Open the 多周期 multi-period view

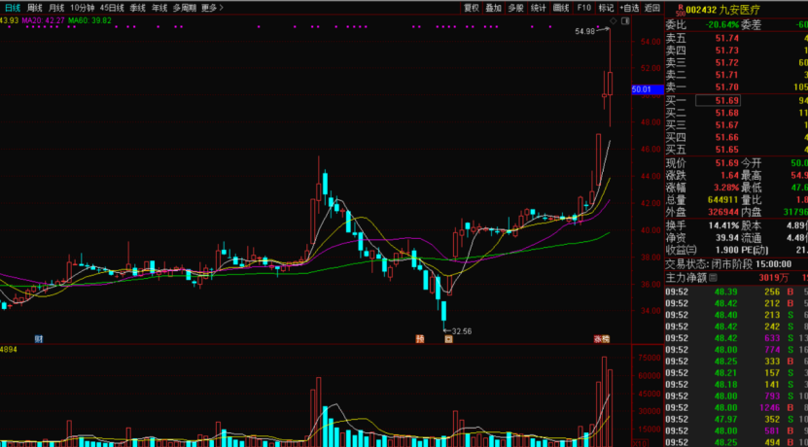(185, 8)
